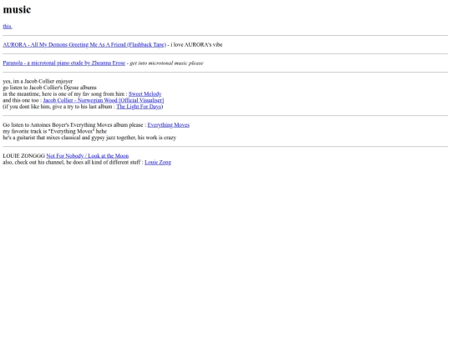Click the "music" page heading

click(x=17, y=9)
